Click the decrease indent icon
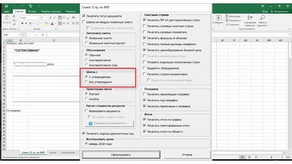The image size is (292, 164). 73,23
